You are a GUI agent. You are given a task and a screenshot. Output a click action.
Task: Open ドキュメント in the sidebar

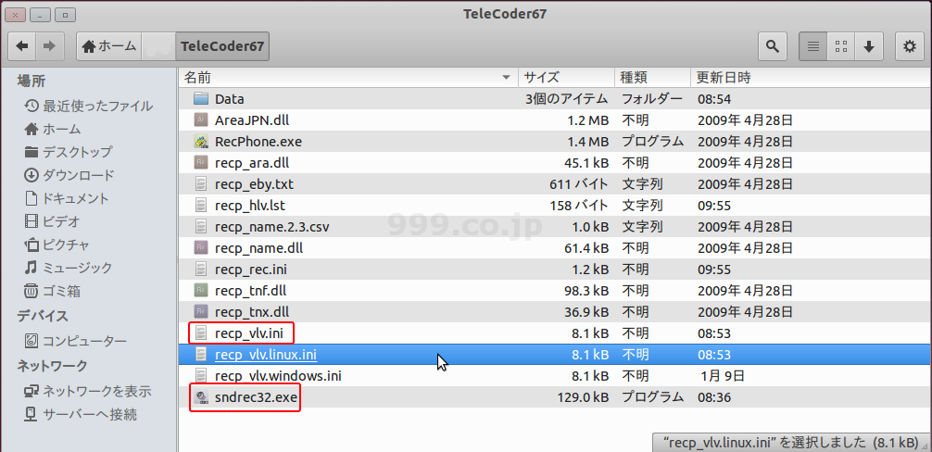[x=67, y=198]
